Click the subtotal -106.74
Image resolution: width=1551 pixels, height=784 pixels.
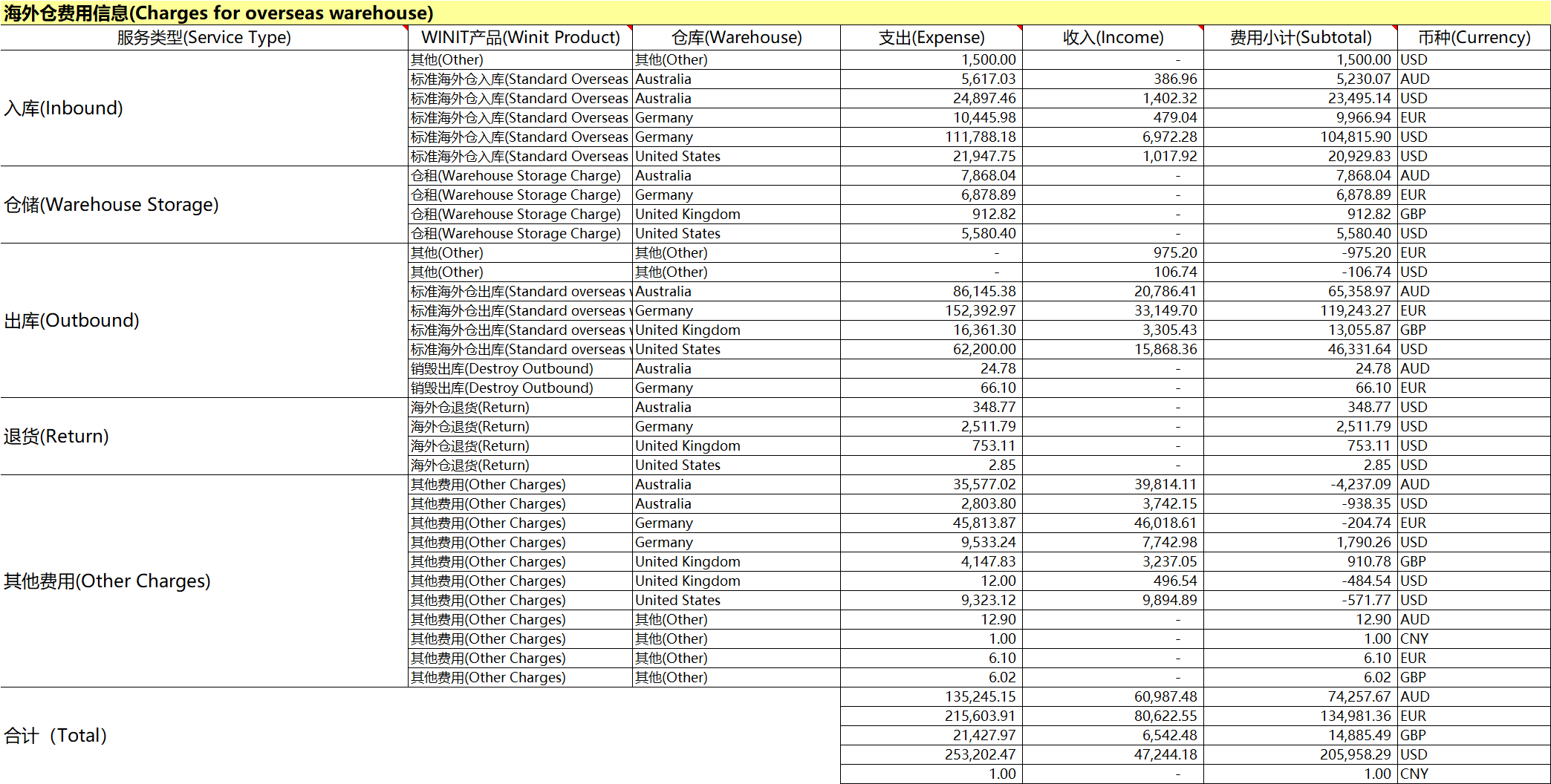click(1301, 272)
